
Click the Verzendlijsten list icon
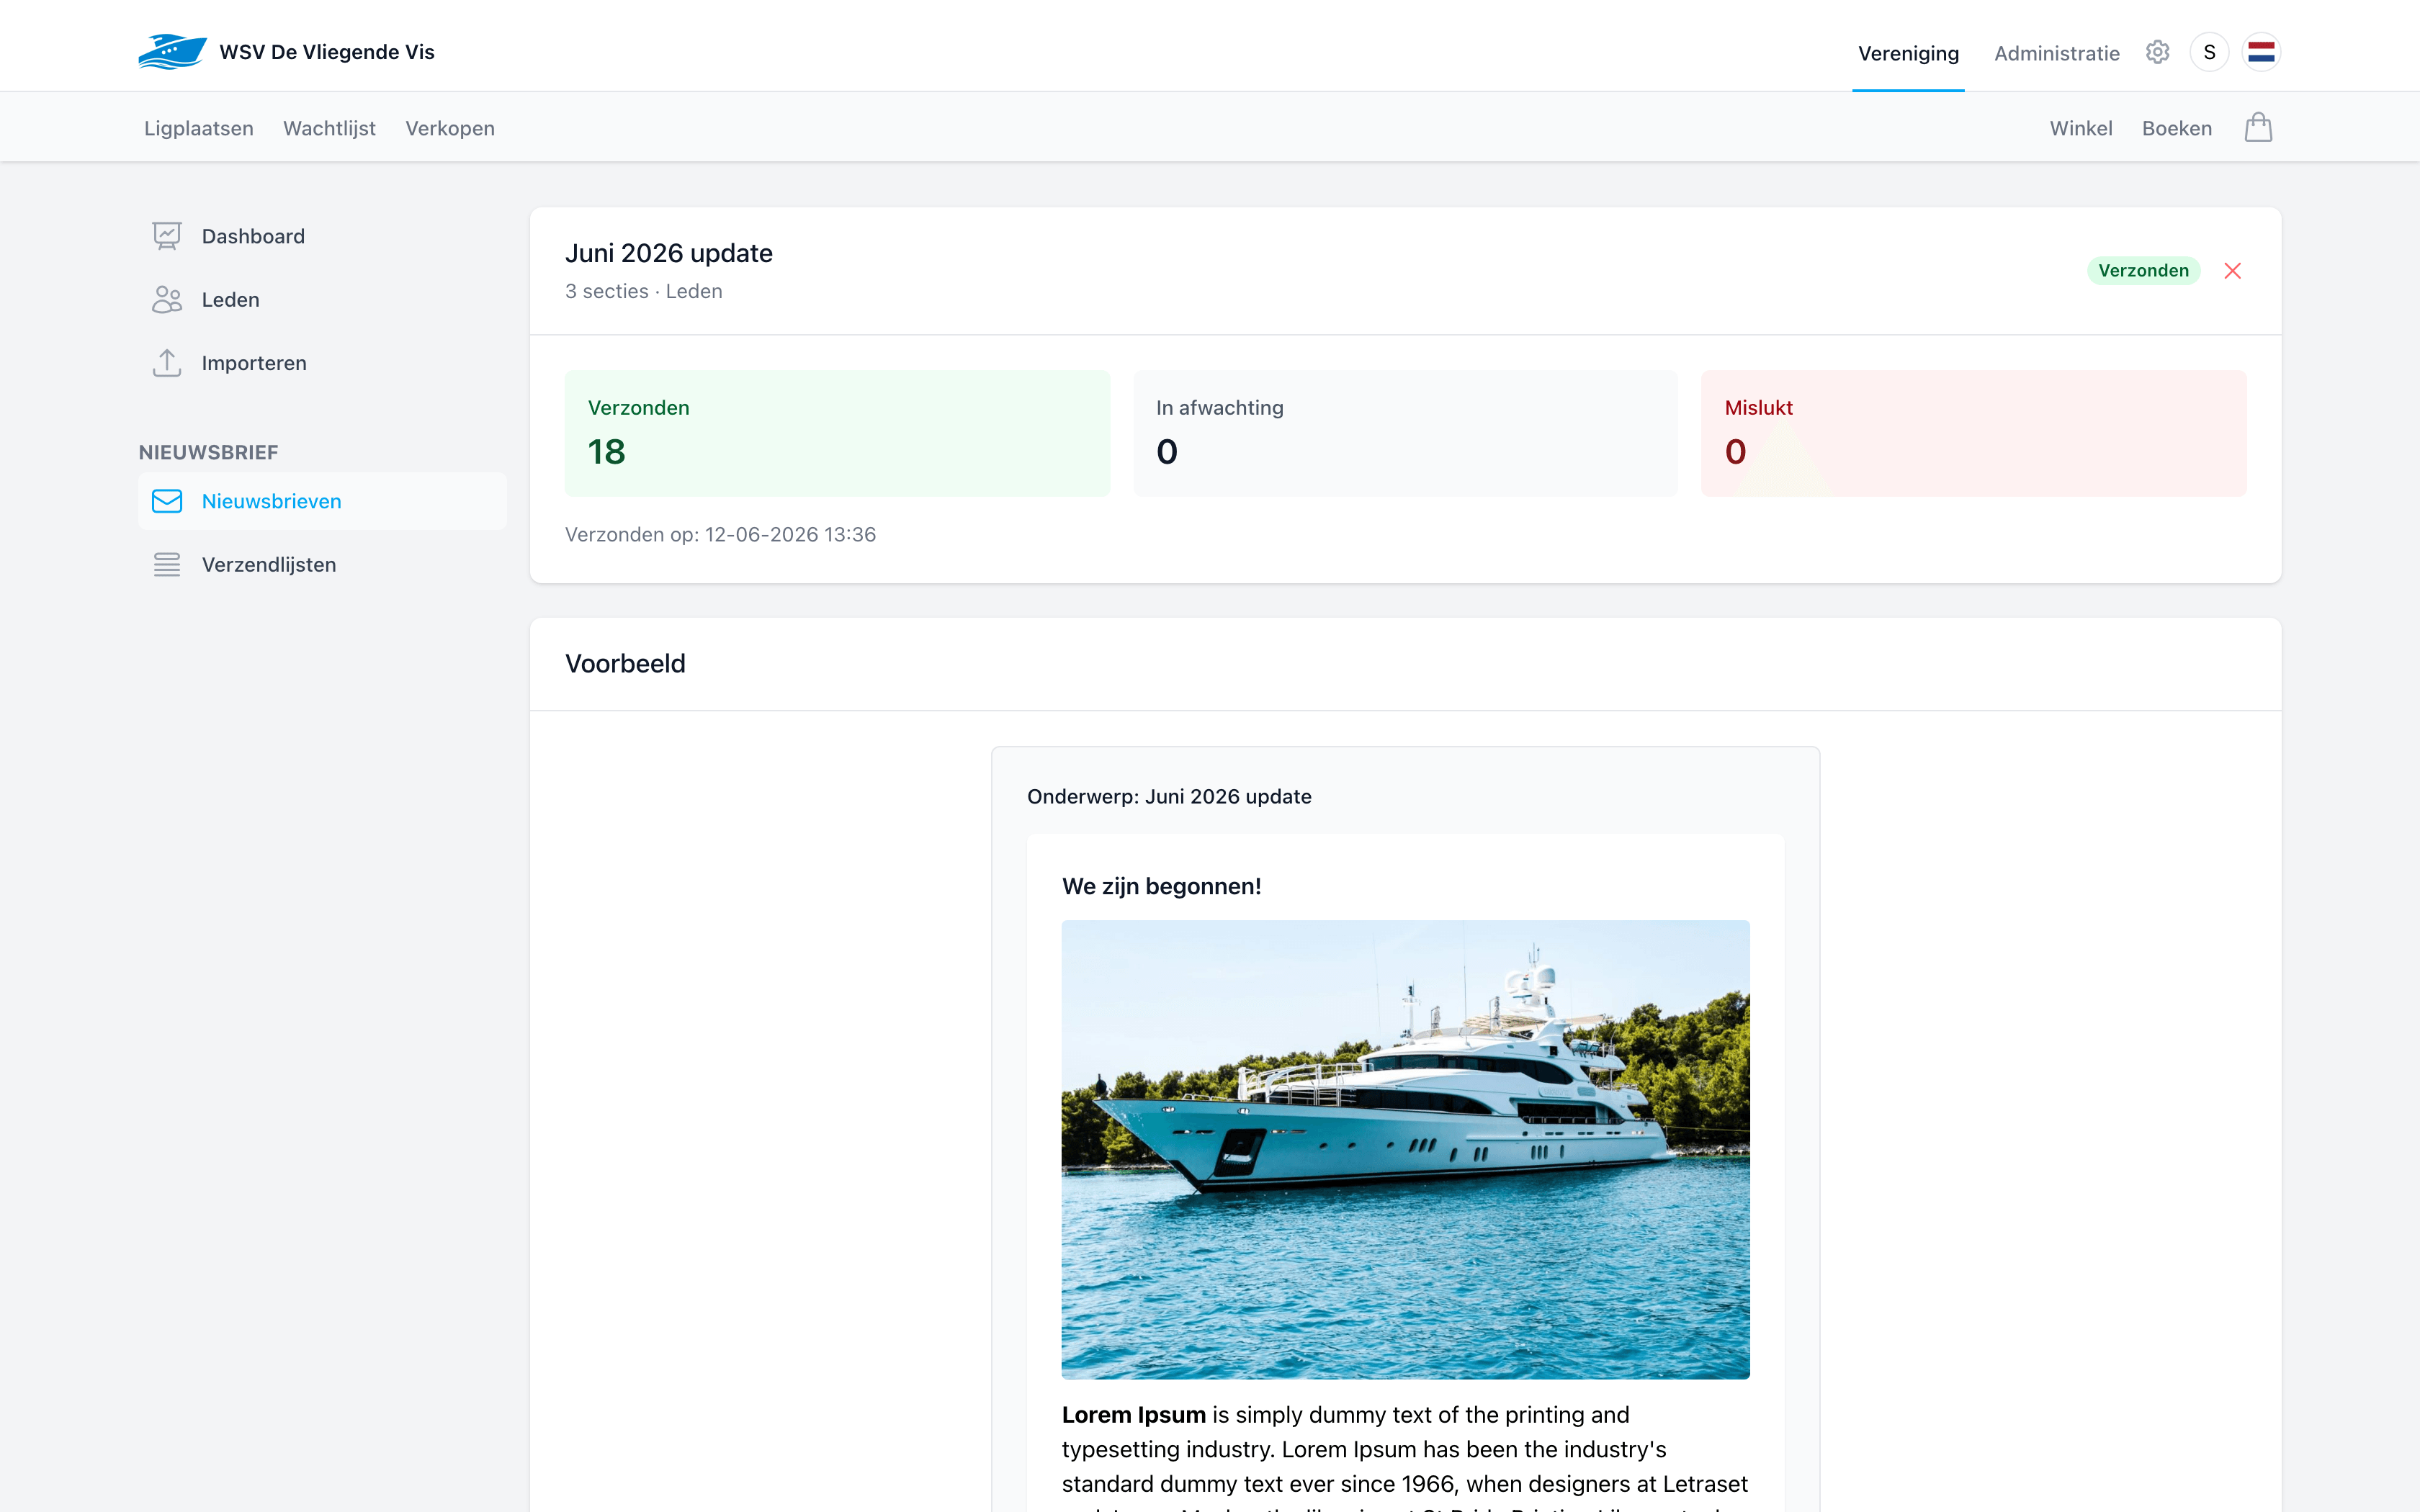[167, 565]
